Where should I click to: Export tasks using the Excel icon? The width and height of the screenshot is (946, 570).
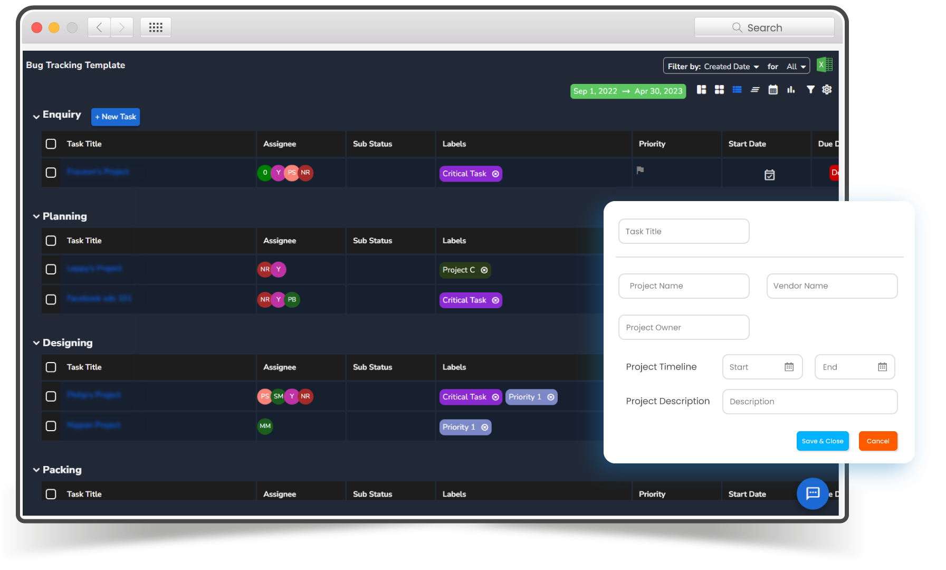pos(824,65)
